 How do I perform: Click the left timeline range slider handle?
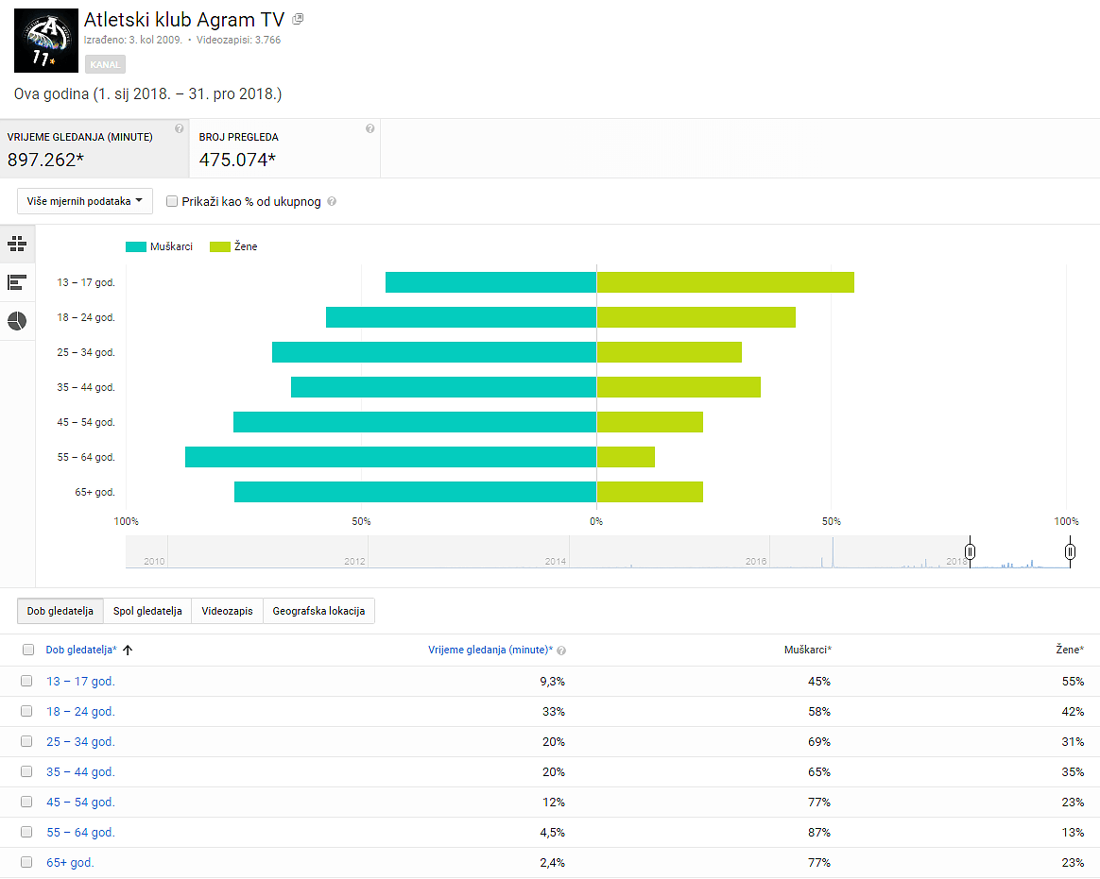(970, 551)
